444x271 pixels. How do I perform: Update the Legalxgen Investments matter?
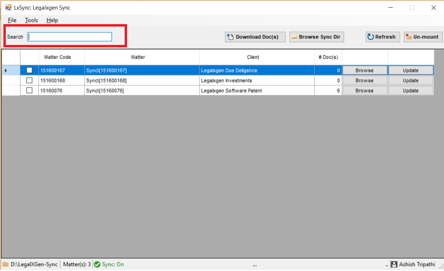pyautogui.click(x=410, y=81)
